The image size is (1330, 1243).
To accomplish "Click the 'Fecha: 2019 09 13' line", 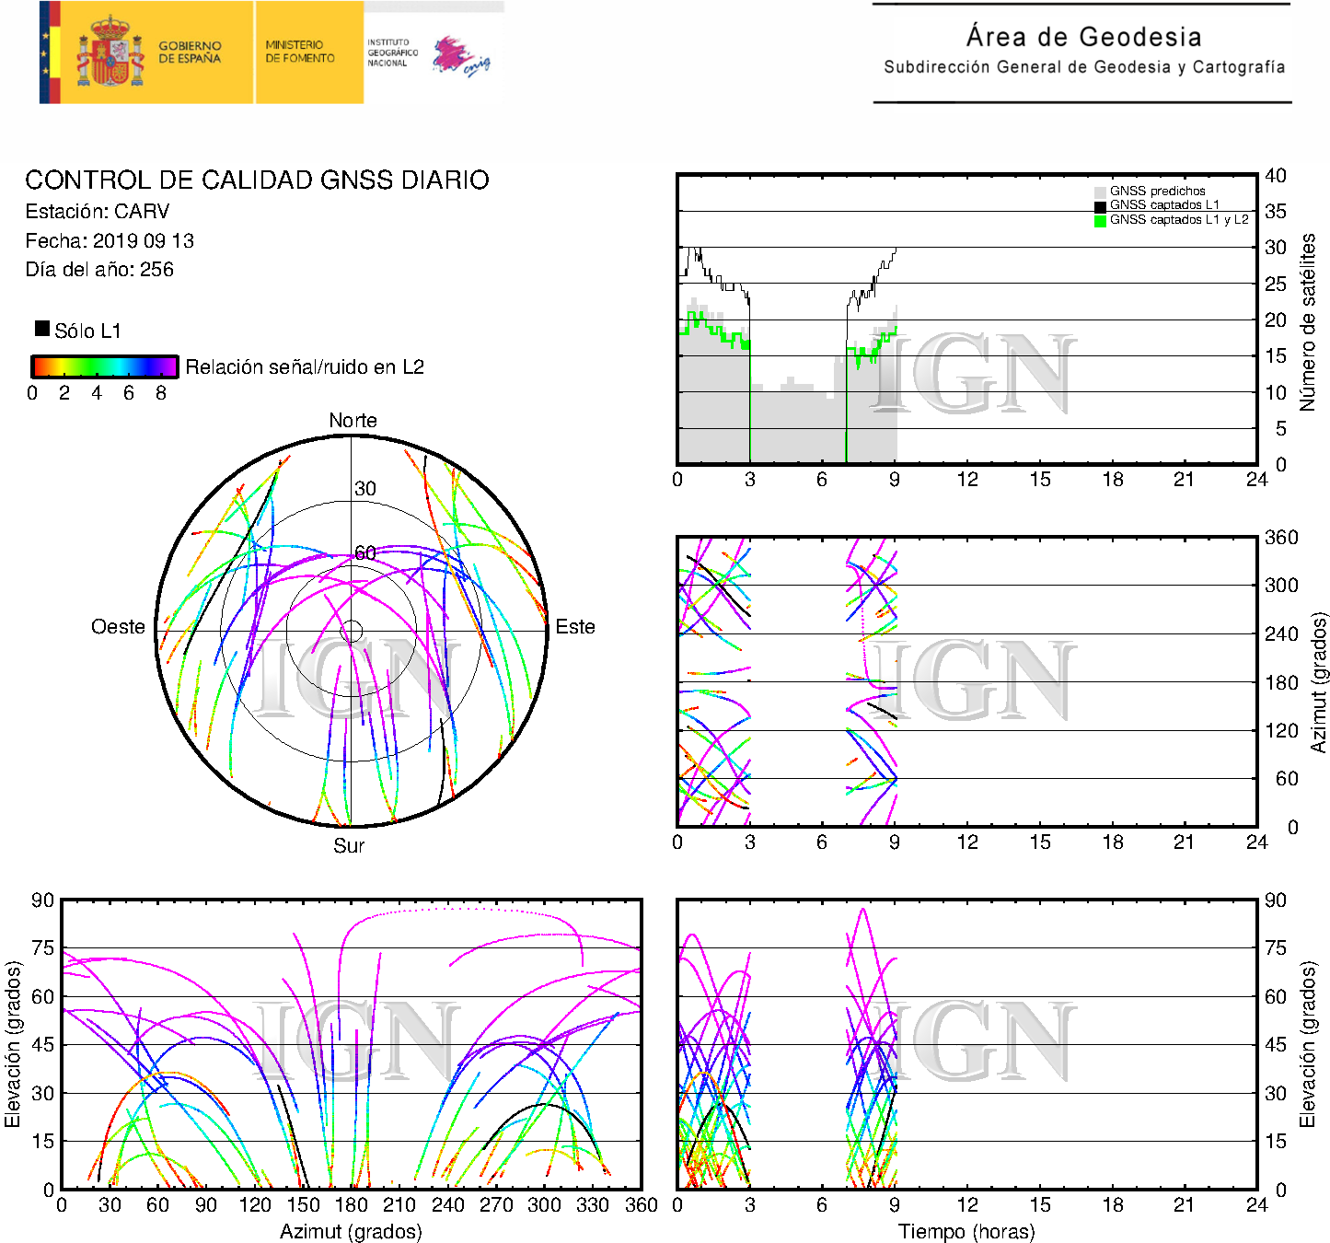I will click(x=110, y=240).
